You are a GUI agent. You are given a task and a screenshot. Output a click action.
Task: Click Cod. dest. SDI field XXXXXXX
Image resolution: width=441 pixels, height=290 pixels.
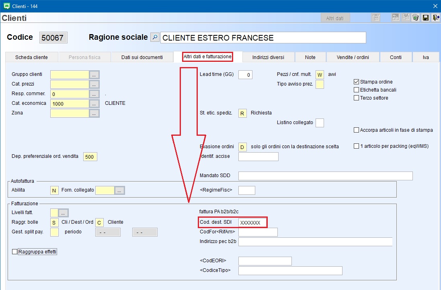tap(252, 222)
